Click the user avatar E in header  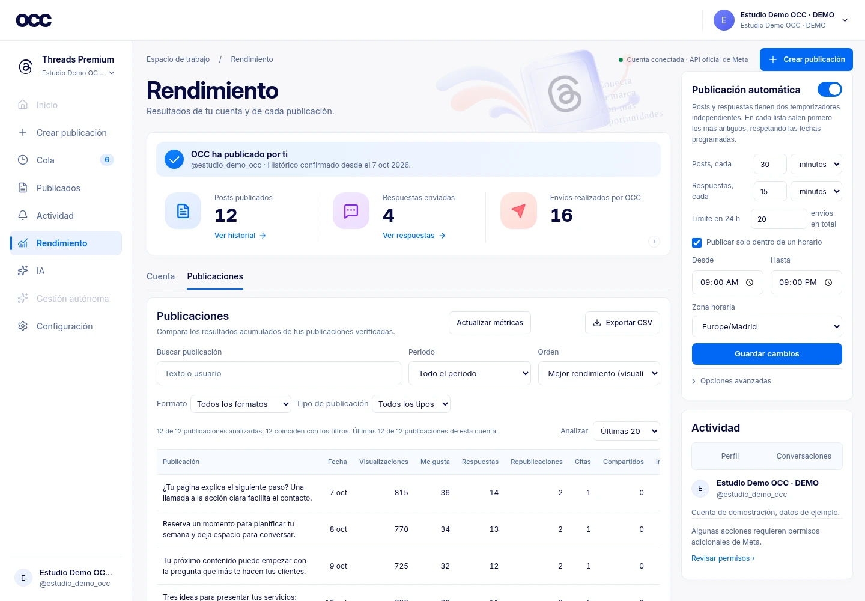click(724, 20)
